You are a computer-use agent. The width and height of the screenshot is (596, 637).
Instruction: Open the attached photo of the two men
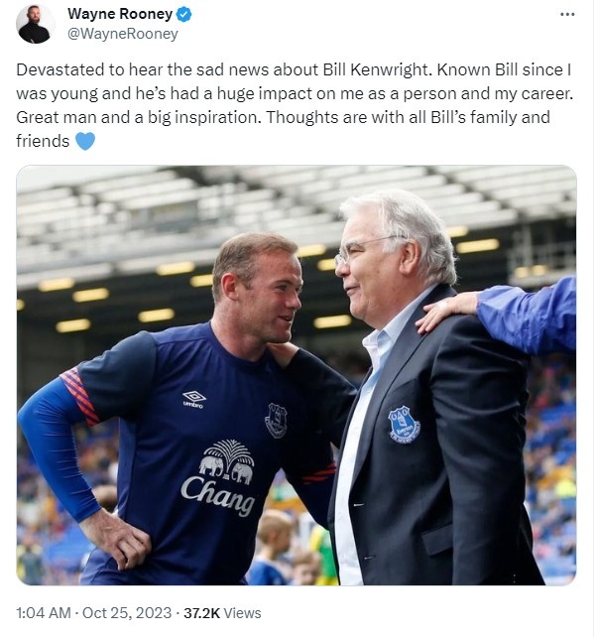(297, 375)
